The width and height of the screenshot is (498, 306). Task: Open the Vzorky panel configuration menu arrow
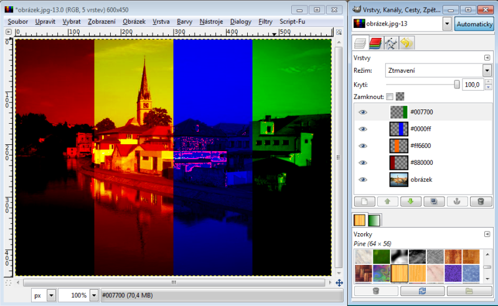click(x=487, y=234)
